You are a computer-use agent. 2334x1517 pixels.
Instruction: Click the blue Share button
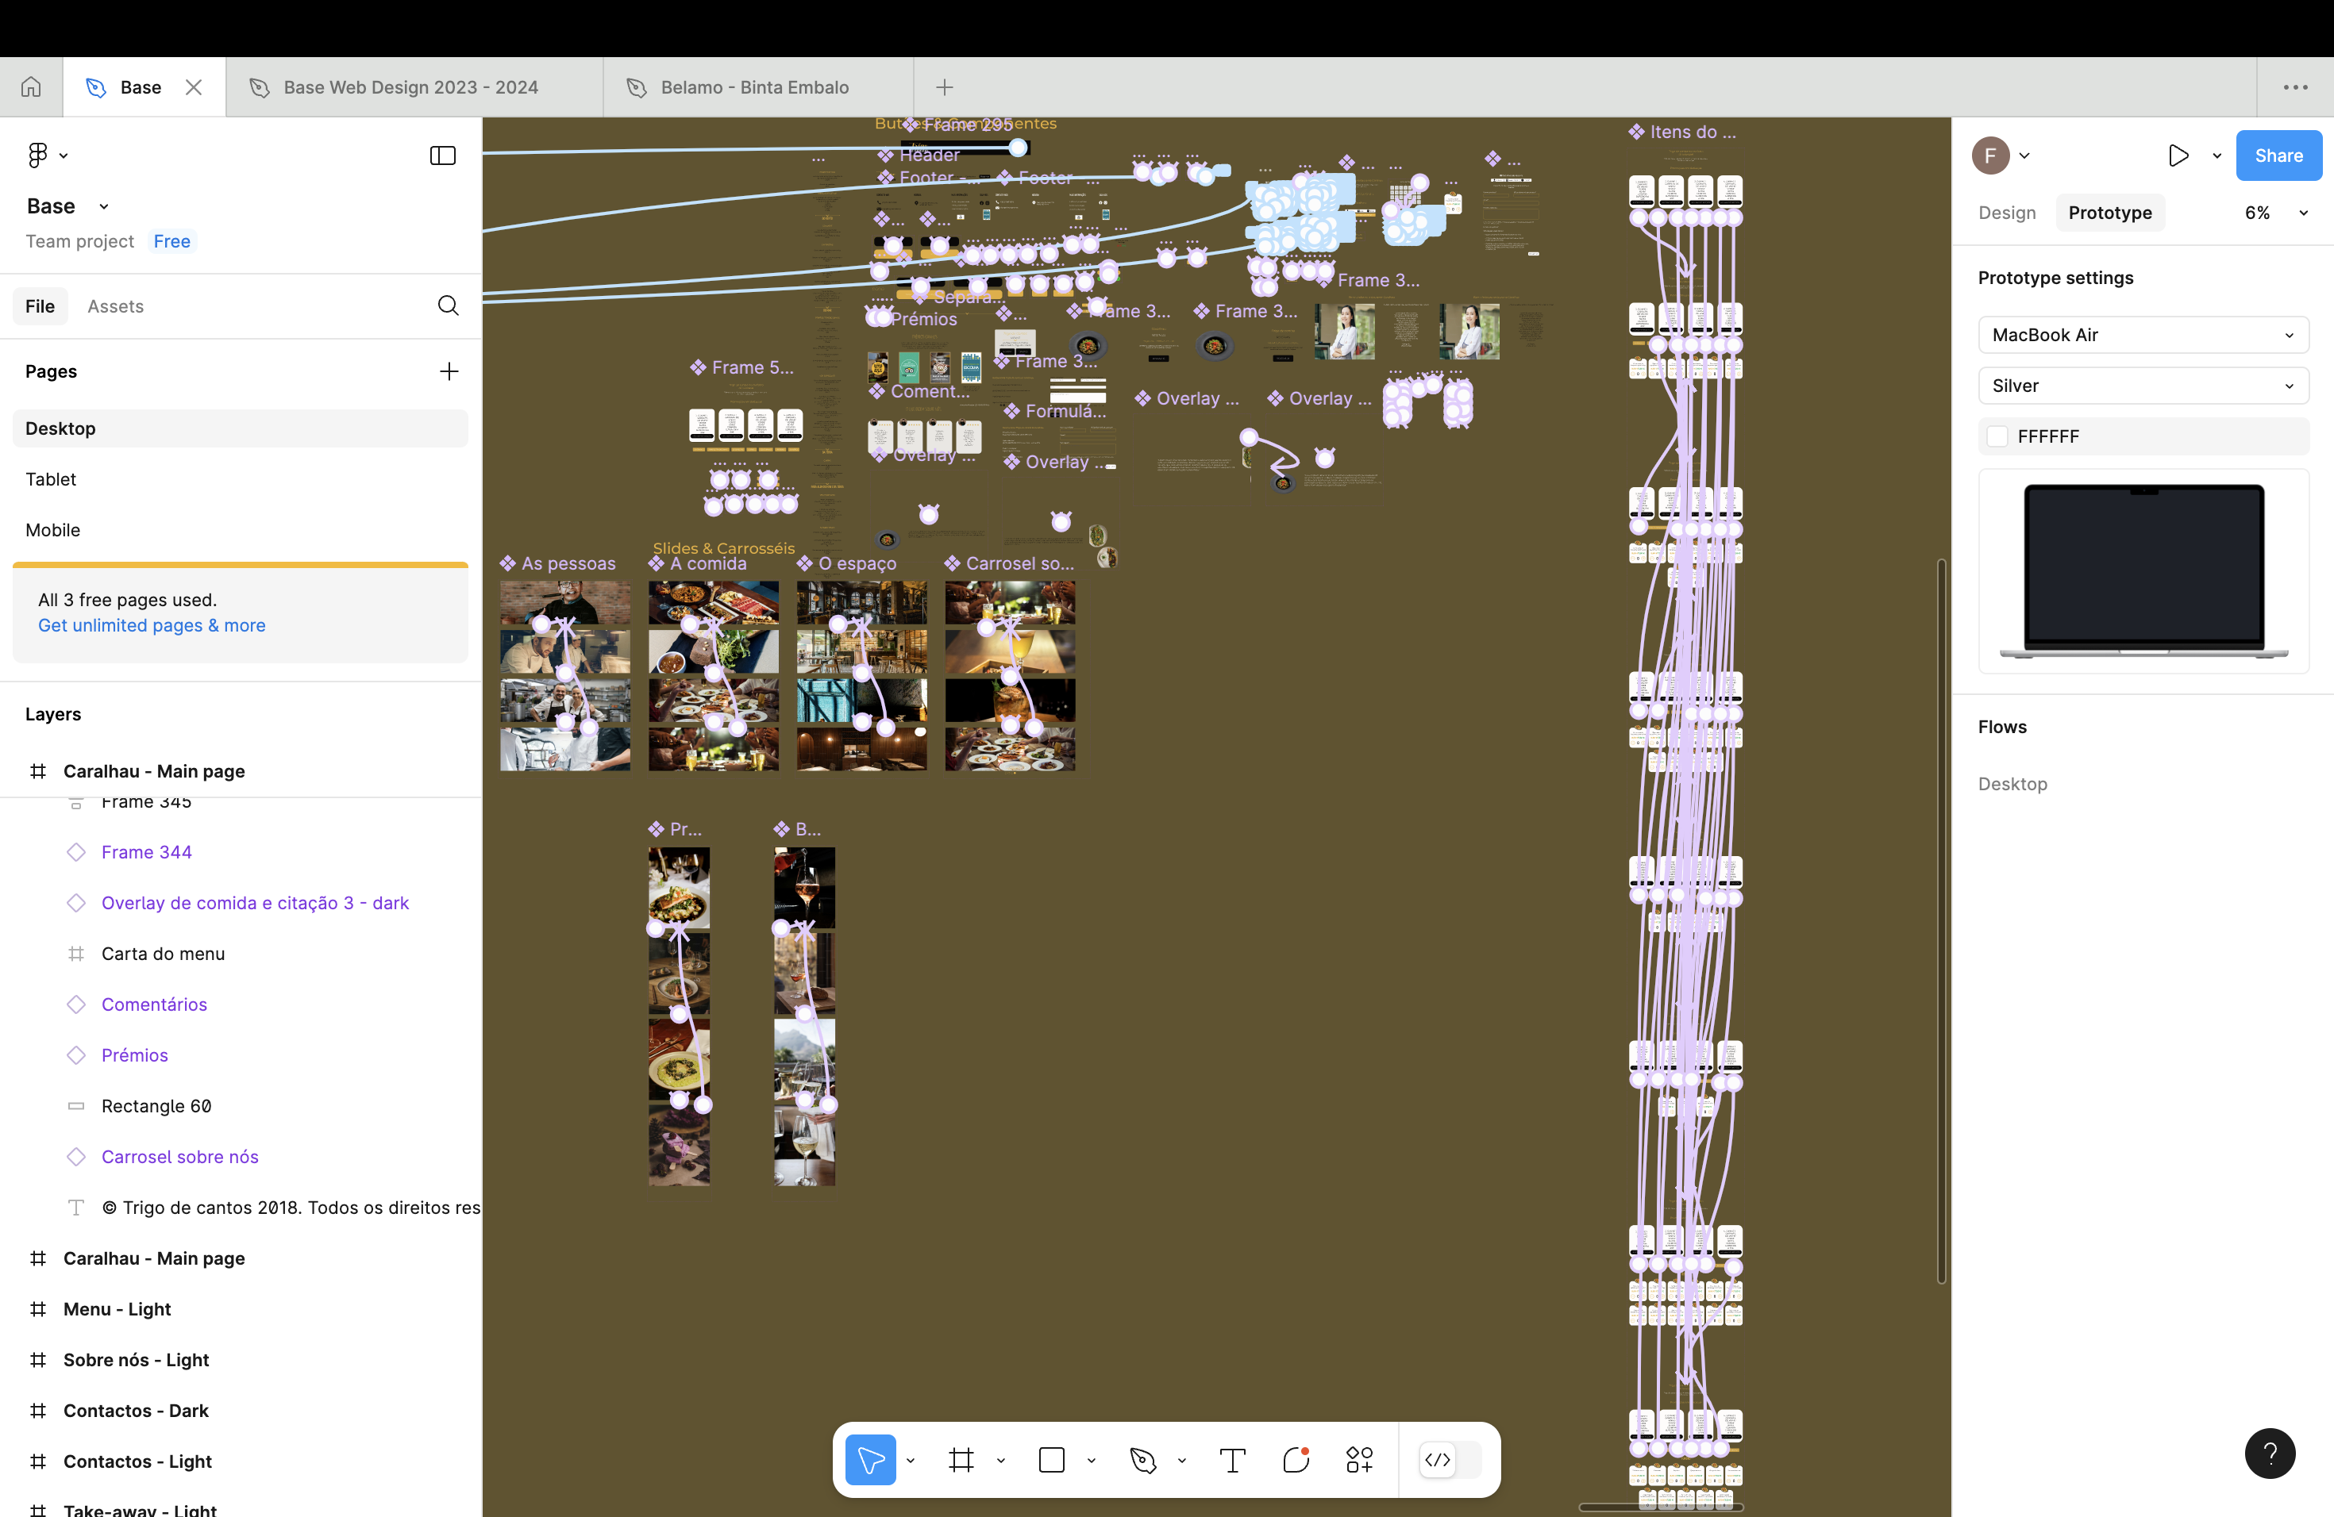[2278, 155]
